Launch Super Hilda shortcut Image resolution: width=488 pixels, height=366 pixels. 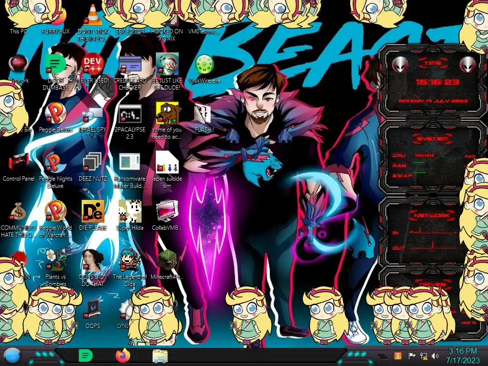pos(130,211)
